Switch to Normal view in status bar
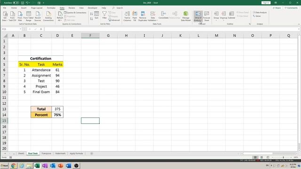Viewport: 301px width, 169px height. 255,157
